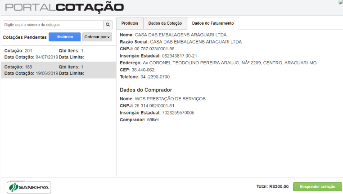Click the CEP value 38.440-062
Screen dimensions: 343x194
[x=143, y=70]
